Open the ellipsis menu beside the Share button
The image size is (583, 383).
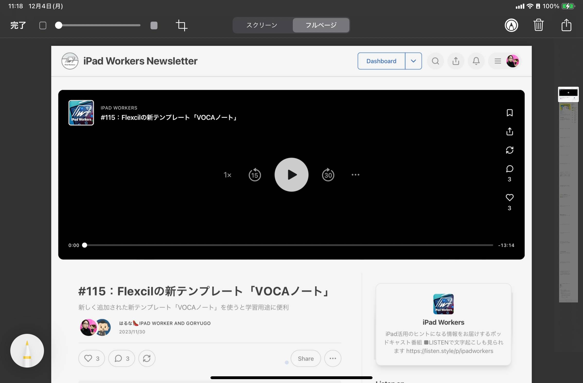pyautogui.click(x=333, y=358)
